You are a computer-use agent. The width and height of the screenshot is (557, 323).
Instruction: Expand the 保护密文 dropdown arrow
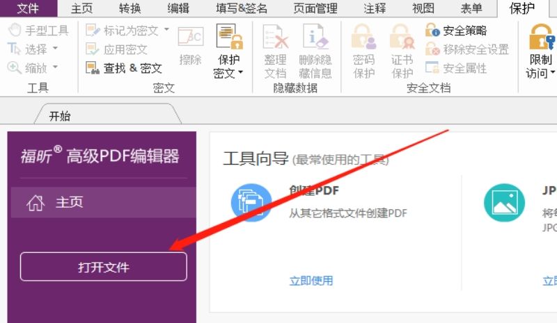[240, 72]
